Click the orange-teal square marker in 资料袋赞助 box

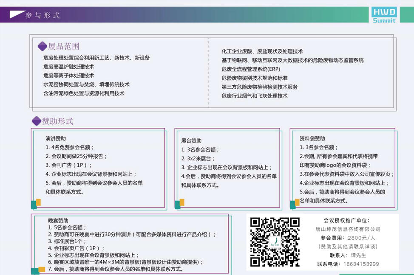pos(295,203)
